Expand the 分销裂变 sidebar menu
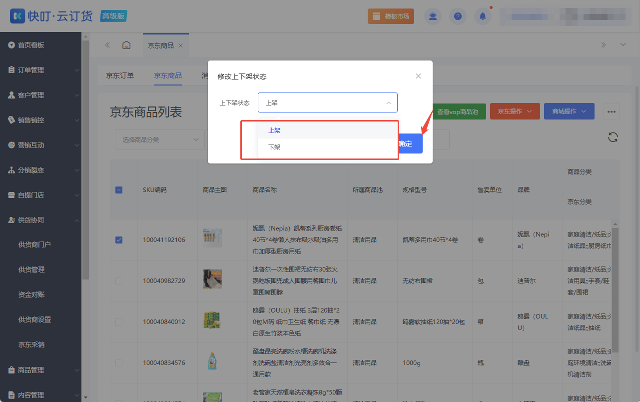Screen dimensions: 640x402 point(40,170)
